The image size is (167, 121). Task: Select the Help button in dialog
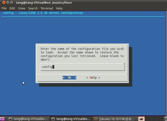[x=93, y=77]
